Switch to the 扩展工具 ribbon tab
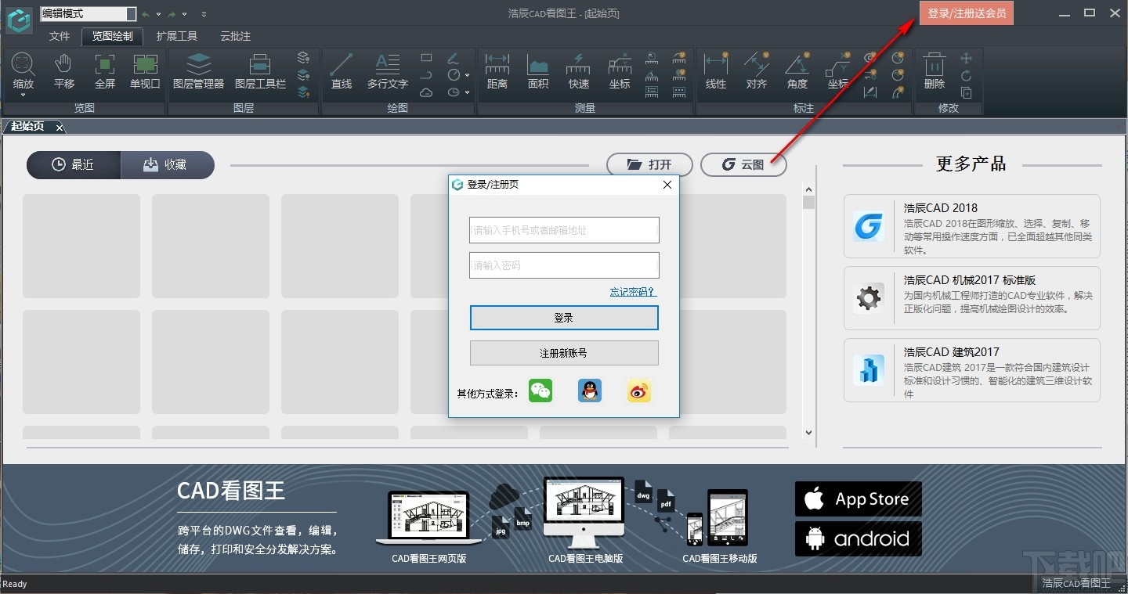Screen dimensions: 1128x594 [177, 36]
